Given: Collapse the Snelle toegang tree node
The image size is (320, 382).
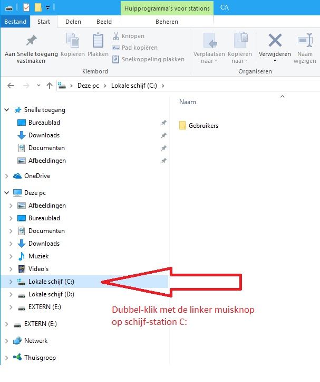Looking at the screenshot, I should coord(7,110).
